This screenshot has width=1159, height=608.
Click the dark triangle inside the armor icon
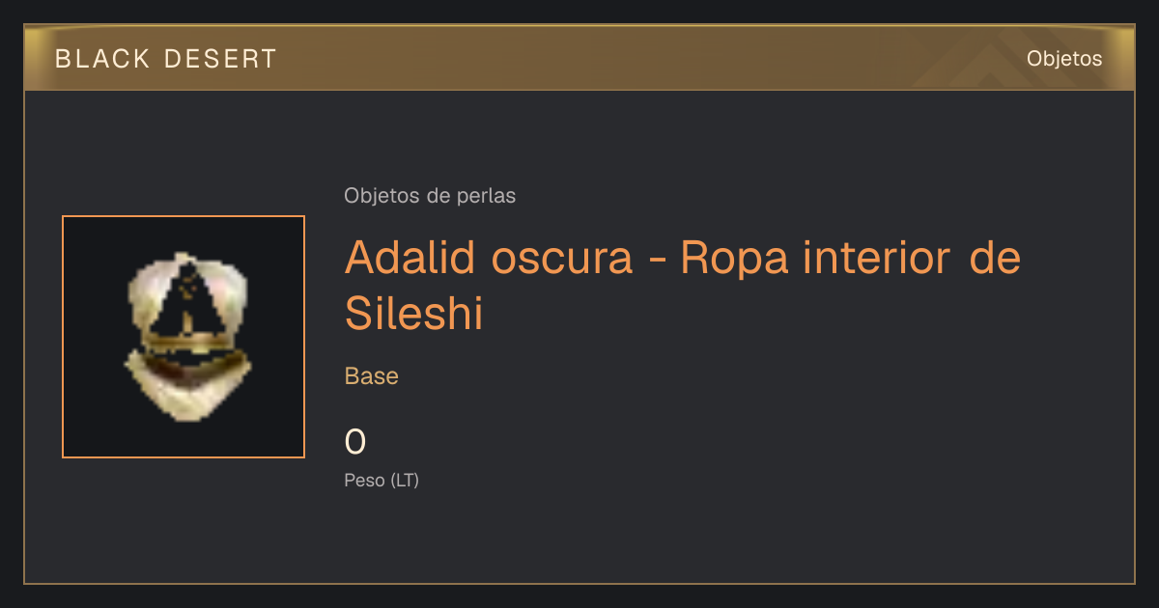pos(192,299)
